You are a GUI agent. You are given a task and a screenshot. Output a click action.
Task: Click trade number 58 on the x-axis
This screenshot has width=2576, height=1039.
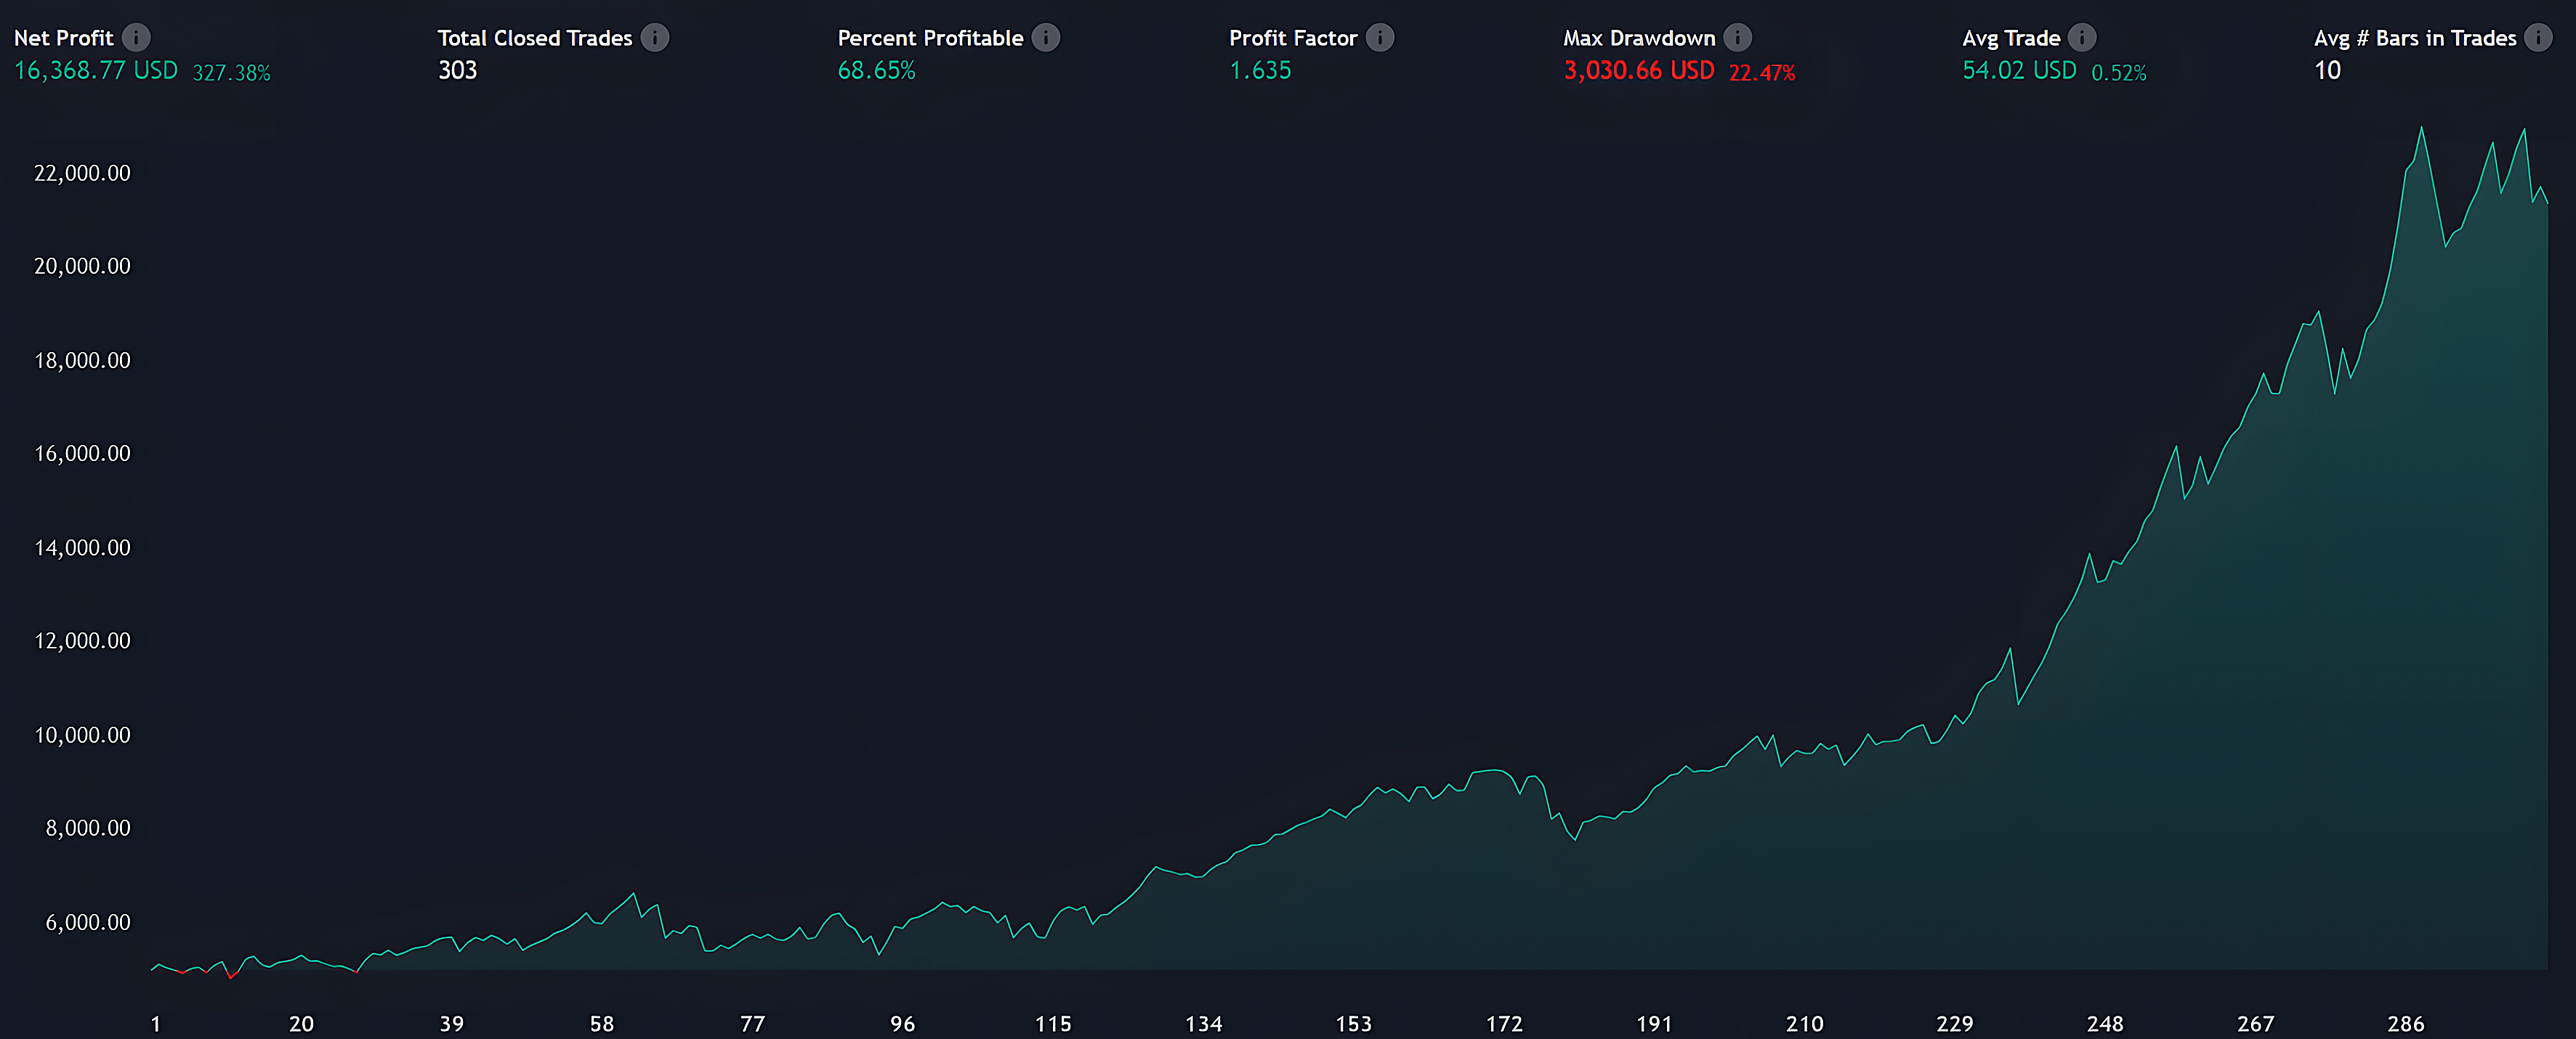602,1024
